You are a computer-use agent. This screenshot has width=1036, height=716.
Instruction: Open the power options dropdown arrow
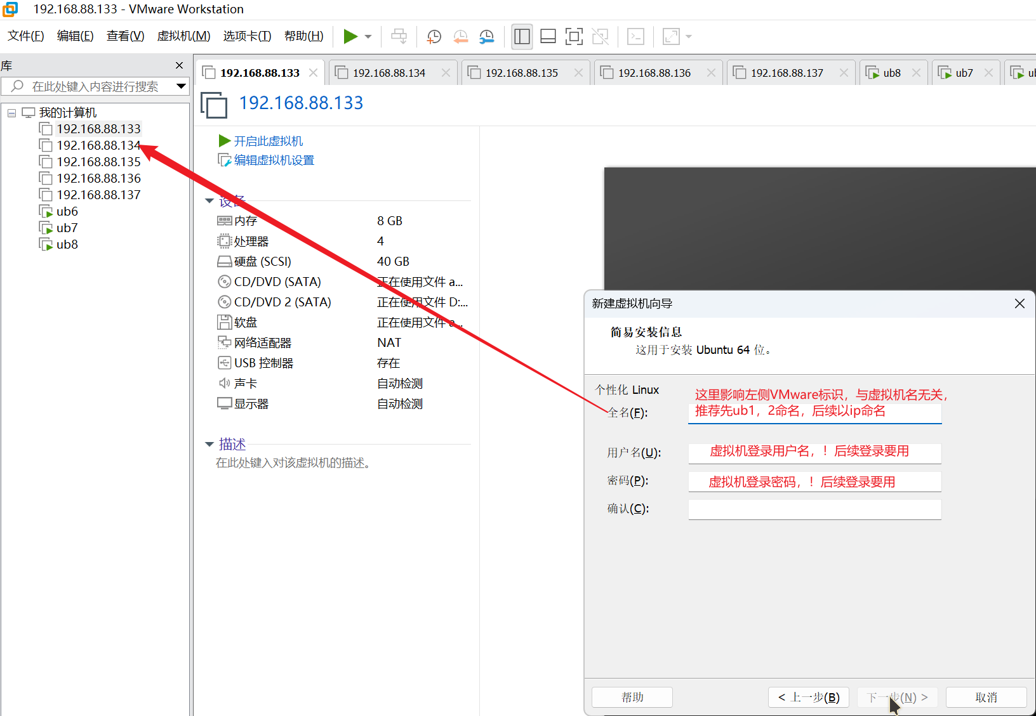click(x=368, y=37)
